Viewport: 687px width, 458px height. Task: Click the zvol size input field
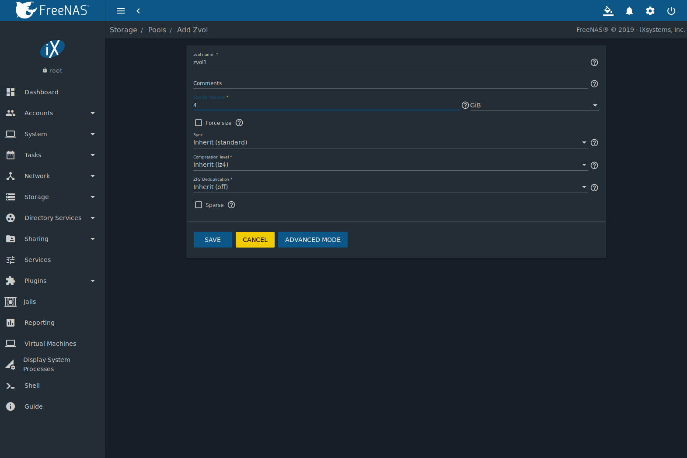(x=326, y=105)
